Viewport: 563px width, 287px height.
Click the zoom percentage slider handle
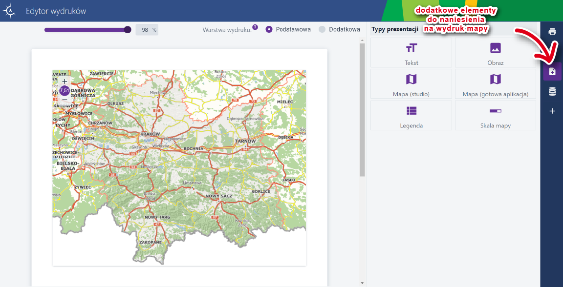coord(128,30)
